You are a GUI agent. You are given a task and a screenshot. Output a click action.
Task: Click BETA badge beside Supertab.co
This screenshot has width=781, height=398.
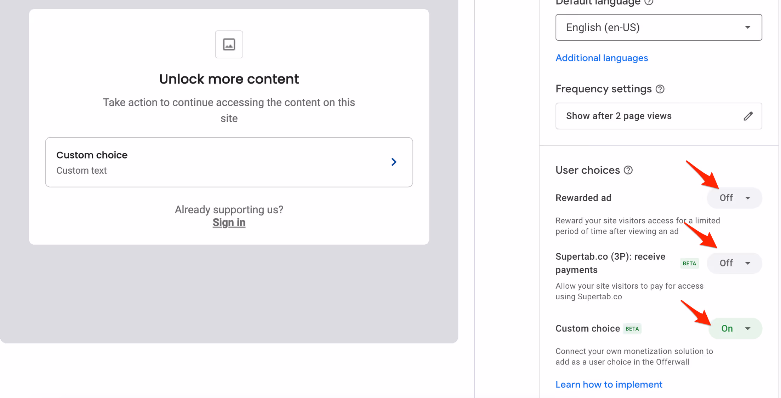click(689, 263)
